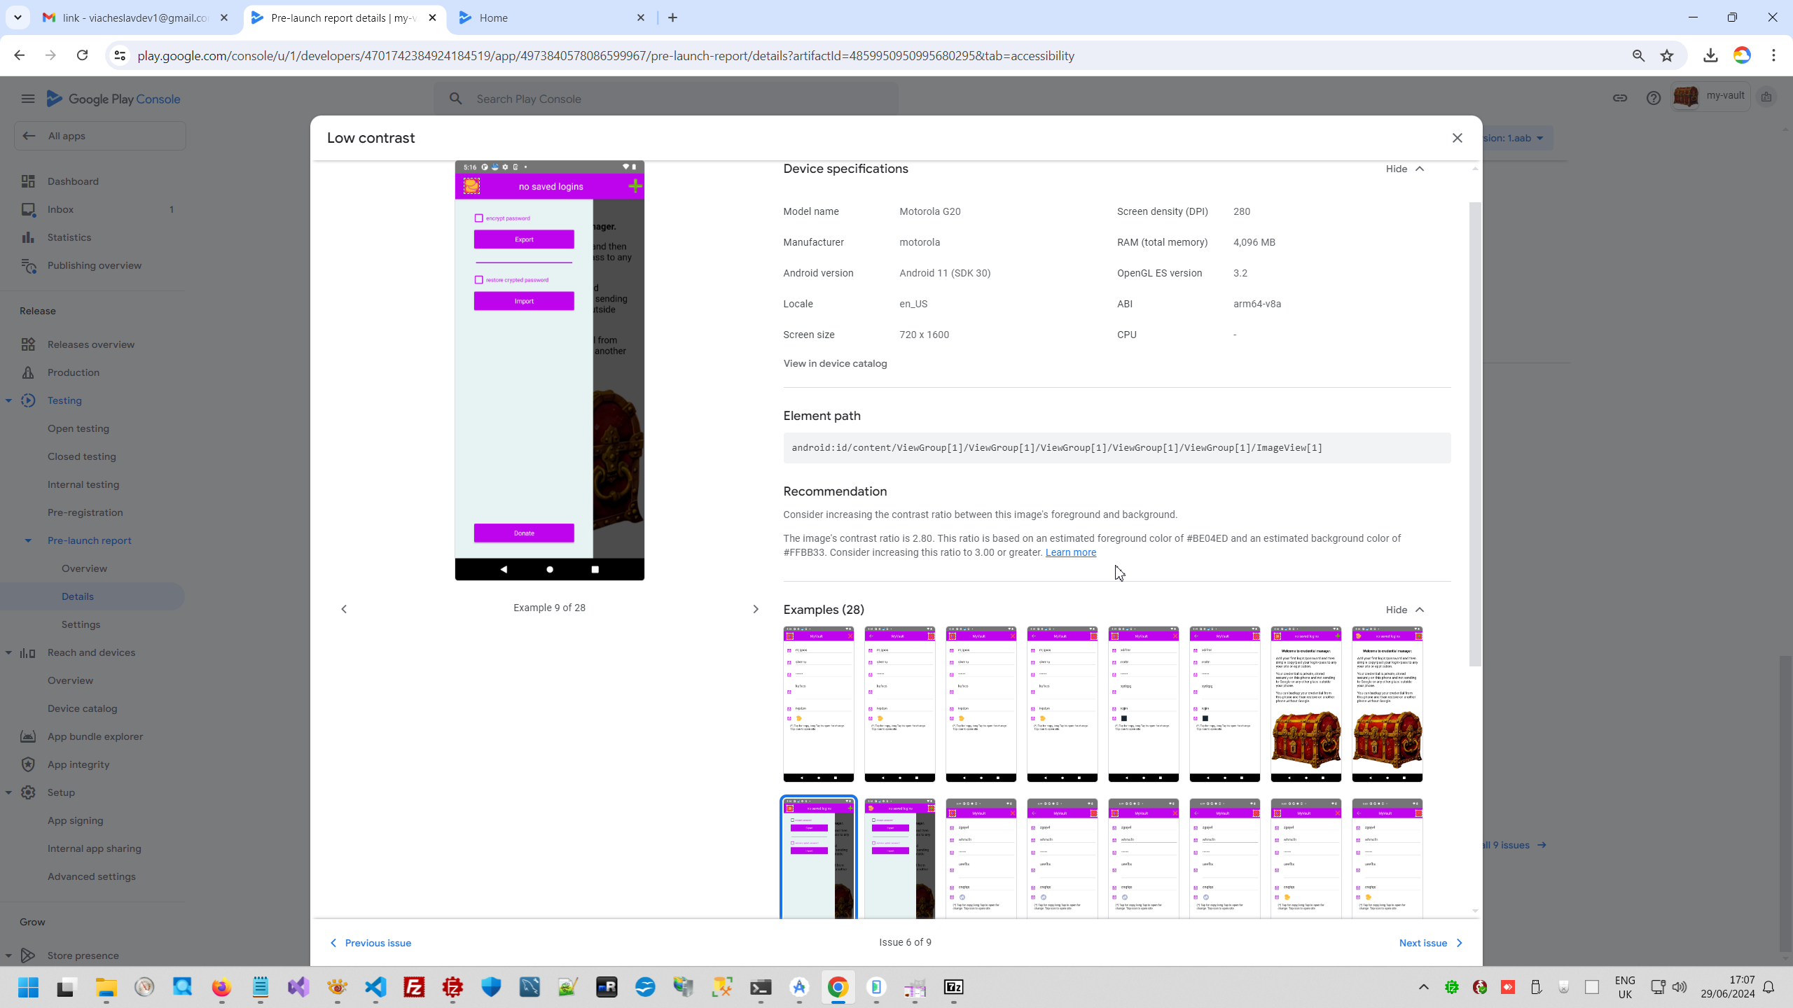Reload the page
Viewport: 1793px width, 1008px height.
pyautogui.click(x=82, y=55)
